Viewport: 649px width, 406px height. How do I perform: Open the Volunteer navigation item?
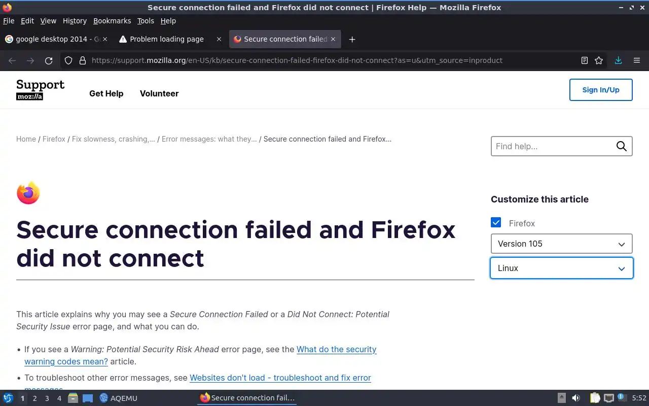[159, 93]
